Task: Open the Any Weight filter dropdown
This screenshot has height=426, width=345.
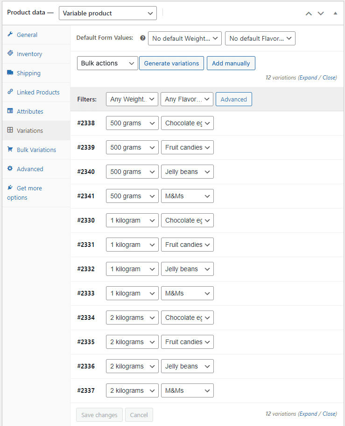Action: pyautogui.click(x=132, y=99)
